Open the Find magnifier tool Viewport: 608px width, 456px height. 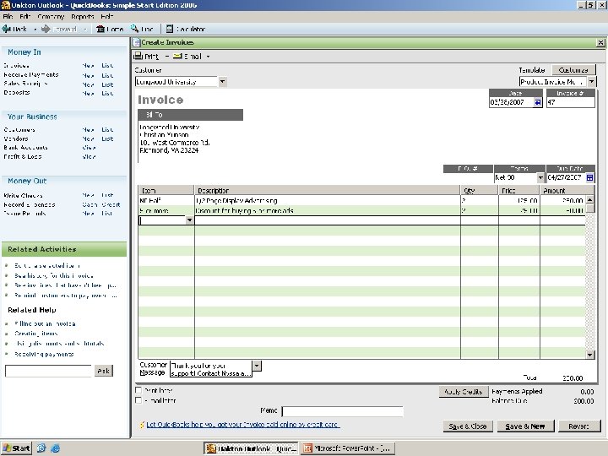pyautogui.click(x=134, y=29)
